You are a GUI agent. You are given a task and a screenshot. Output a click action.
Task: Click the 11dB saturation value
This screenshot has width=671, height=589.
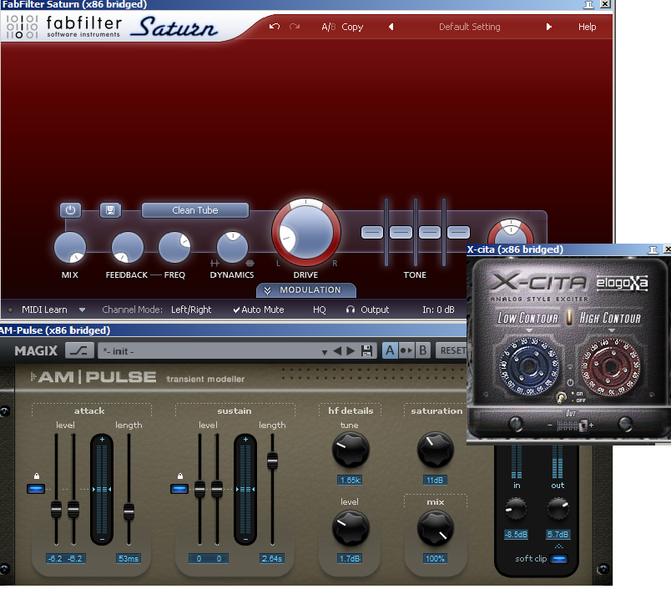coord(435,481)
